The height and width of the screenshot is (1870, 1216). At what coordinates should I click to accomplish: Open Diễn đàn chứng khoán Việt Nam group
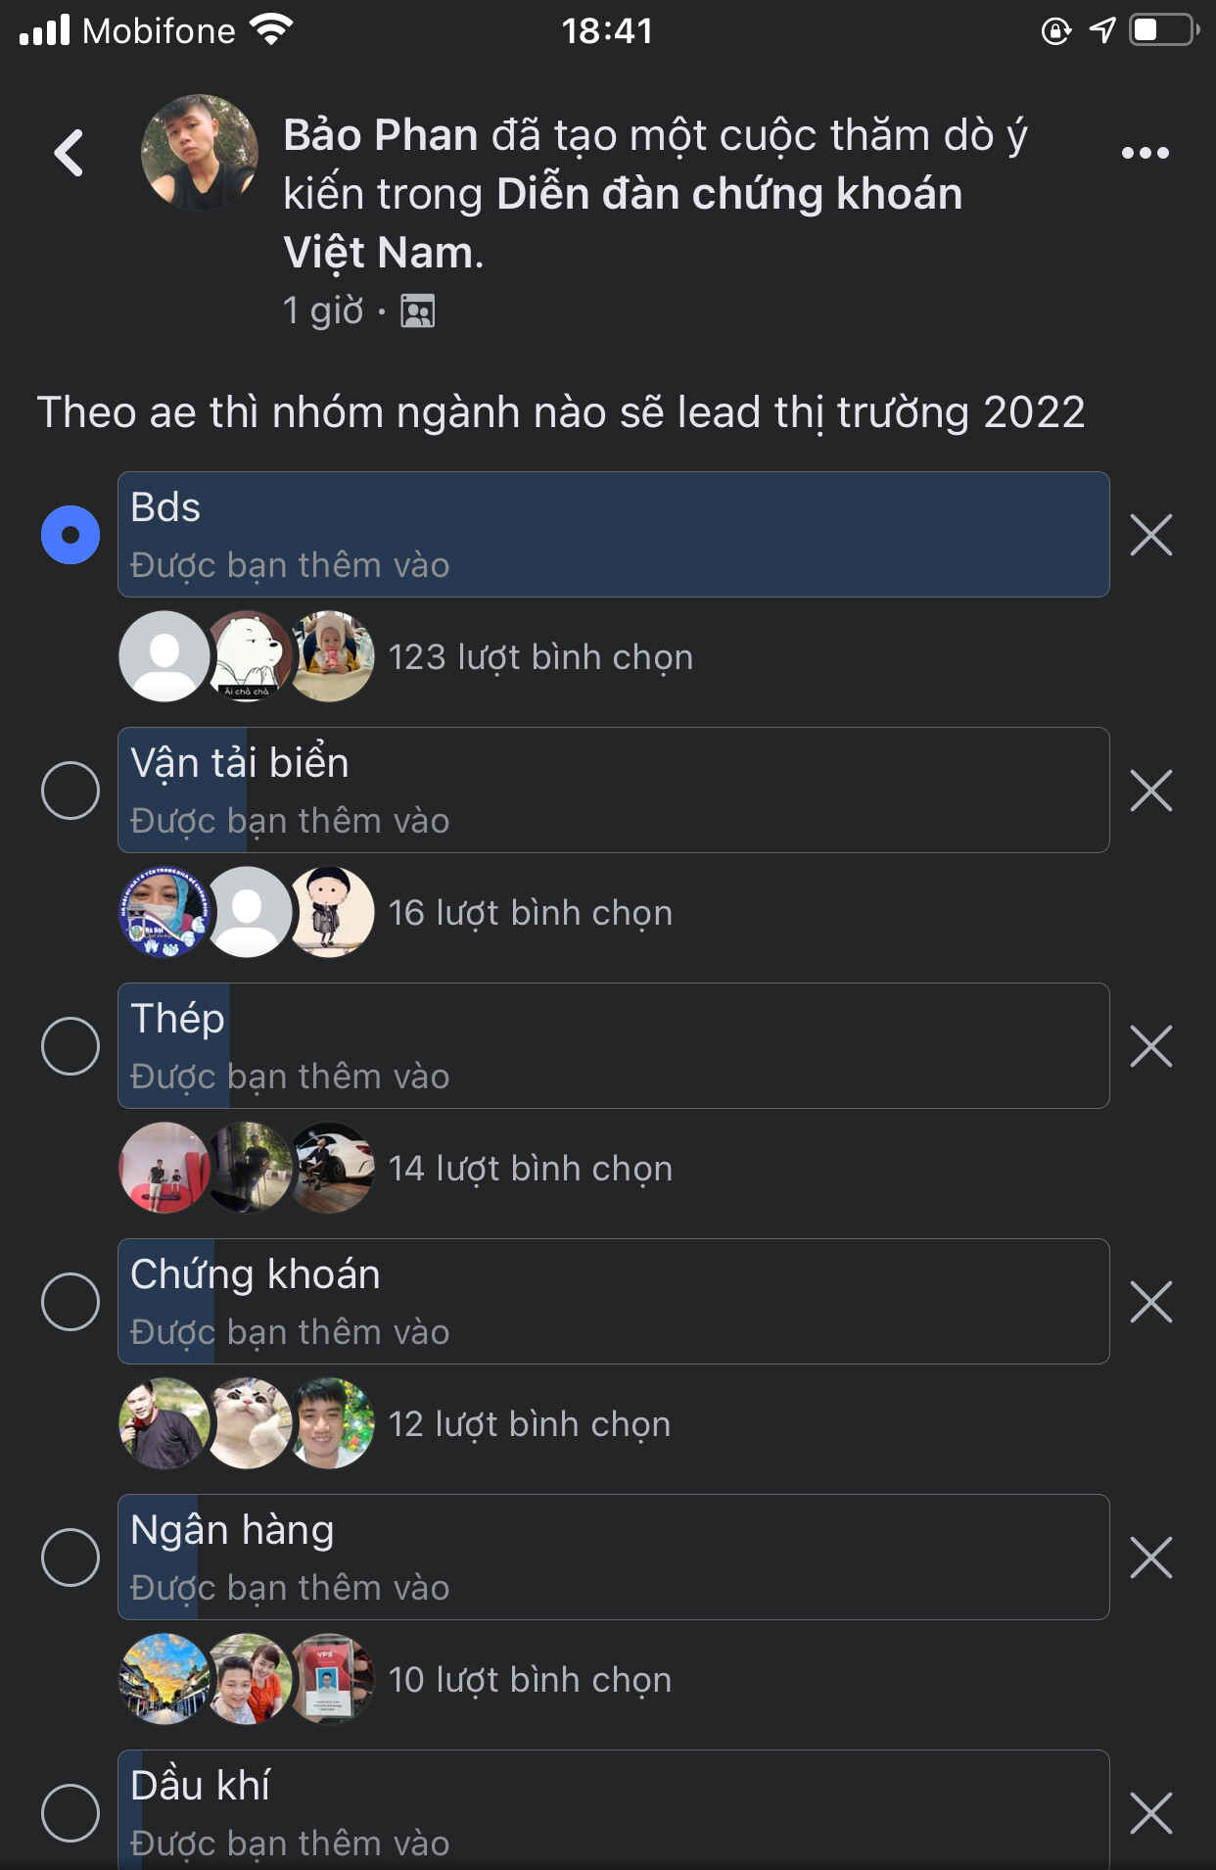point(728,194)
